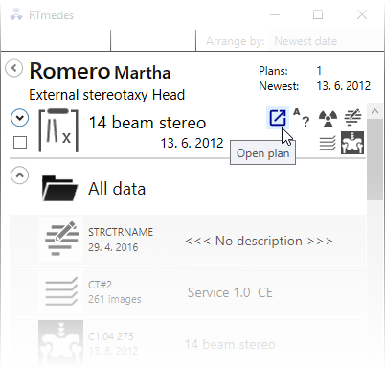385x369 pixels.
Task: Click the radiation trefoil icon
Action: tap(328, 118)
